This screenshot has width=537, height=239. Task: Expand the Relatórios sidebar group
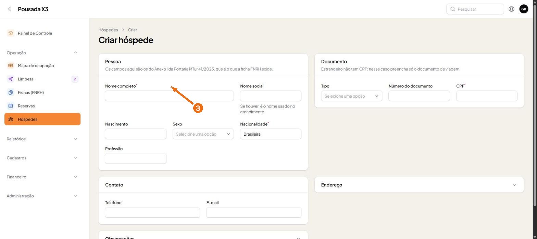[x=76, y=139]
